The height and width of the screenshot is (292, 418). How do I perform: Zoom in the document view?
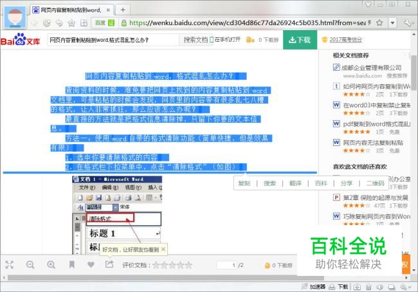tap(51, 264)
